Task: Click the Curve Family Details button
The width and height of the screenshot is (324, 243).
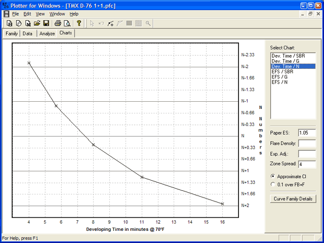Action: pos(293,199)
